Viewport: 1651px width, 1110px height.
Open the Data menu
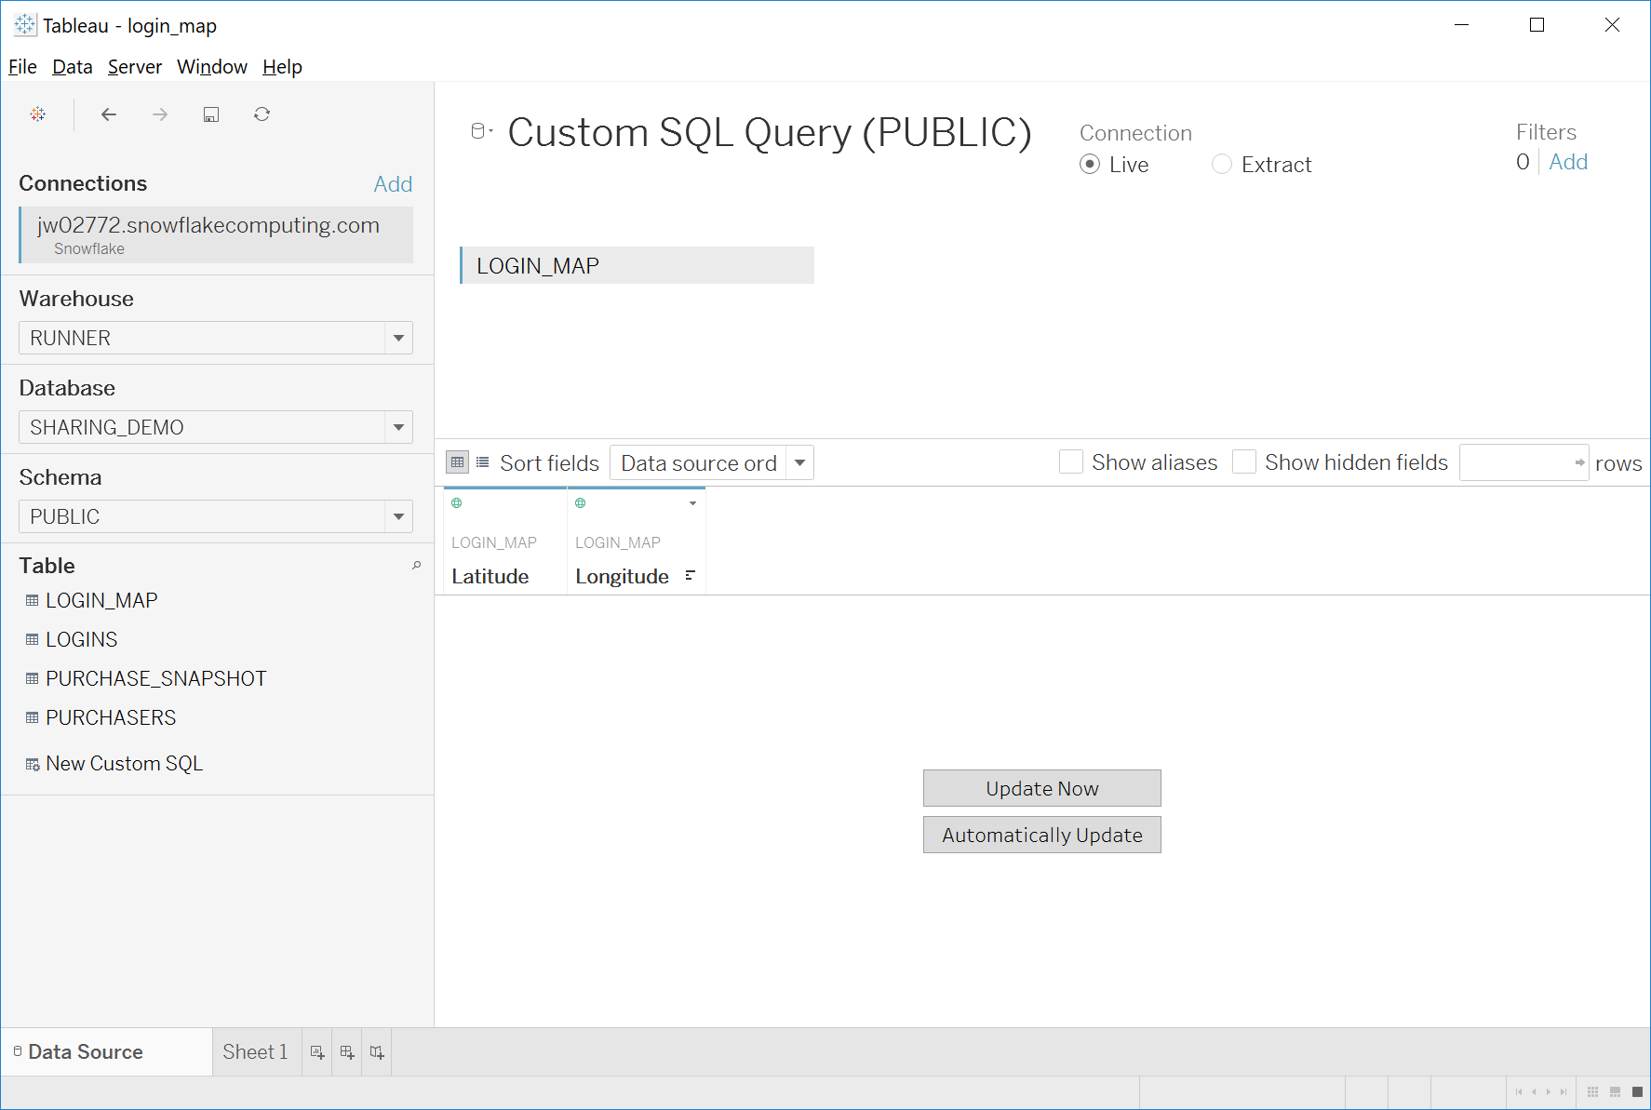(73, 67)
